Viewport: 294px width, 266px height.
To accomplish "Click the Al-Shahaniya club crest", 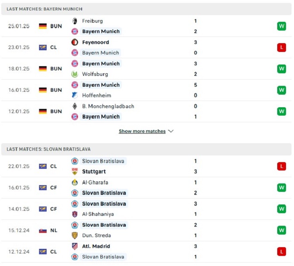I will click(75, 214).
